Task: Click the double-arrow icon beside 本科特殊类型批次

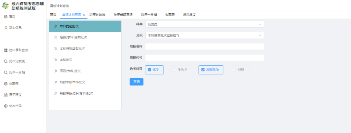Action: pos(56,49)
